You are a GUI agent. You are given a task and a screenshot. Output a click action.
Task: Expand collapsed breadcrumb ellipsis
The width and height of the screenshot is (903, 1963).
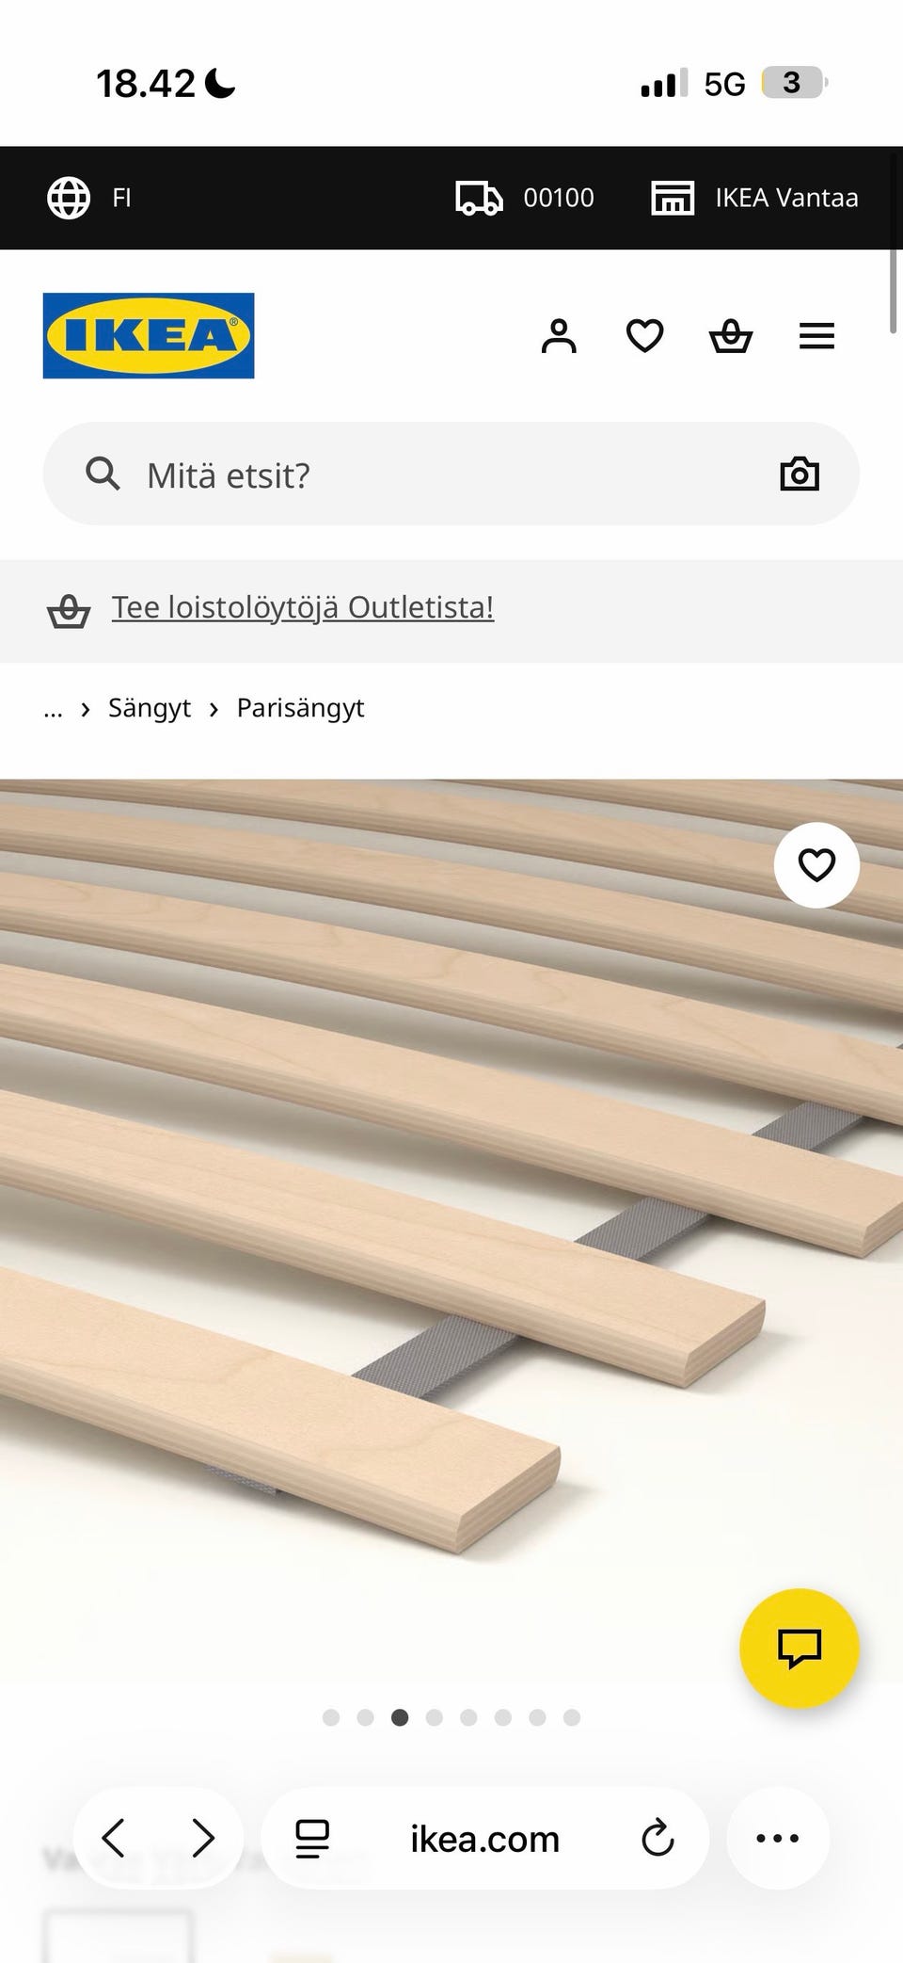(53, 709)
